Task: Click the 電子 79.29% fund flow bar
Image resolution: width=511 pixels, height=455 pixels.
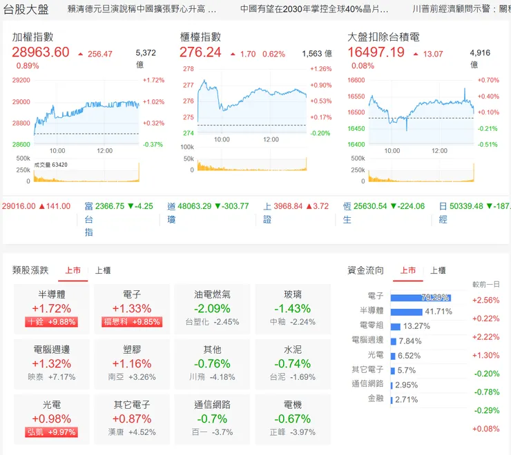Action: 421,298
